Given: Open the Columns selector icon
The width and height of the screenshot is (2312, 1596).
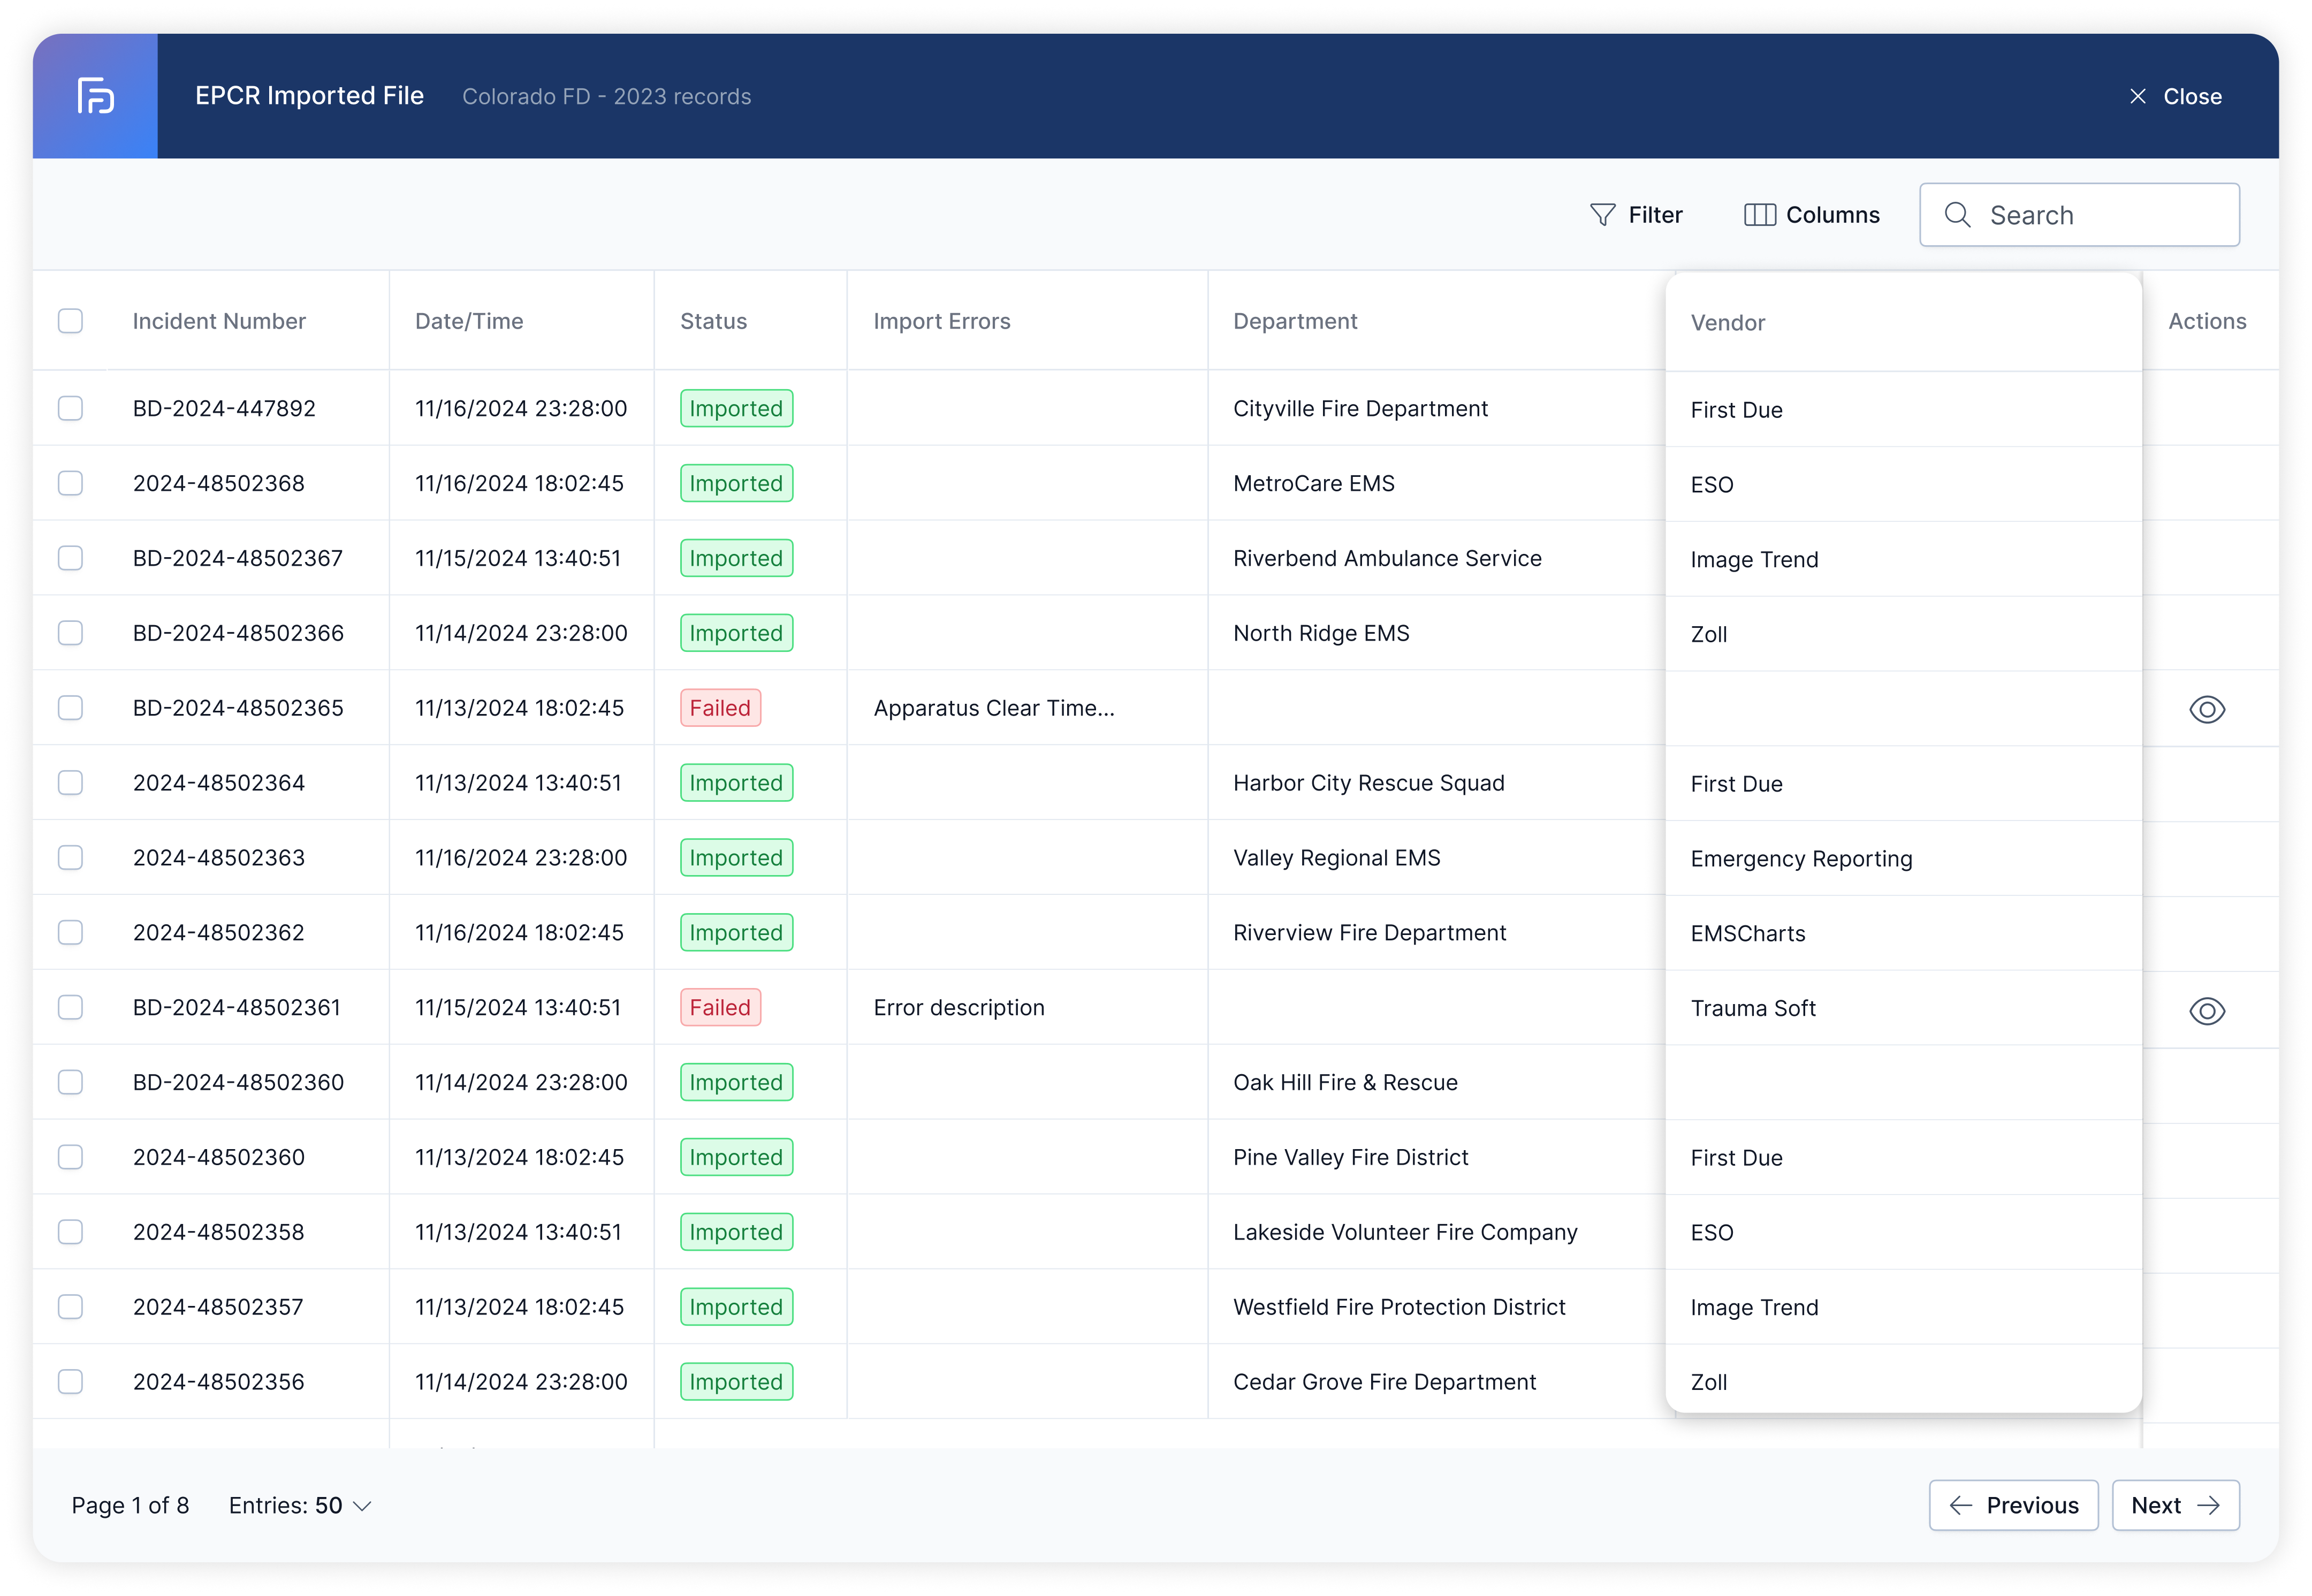Looking at the screenshot, I should tap(1760, 214).
